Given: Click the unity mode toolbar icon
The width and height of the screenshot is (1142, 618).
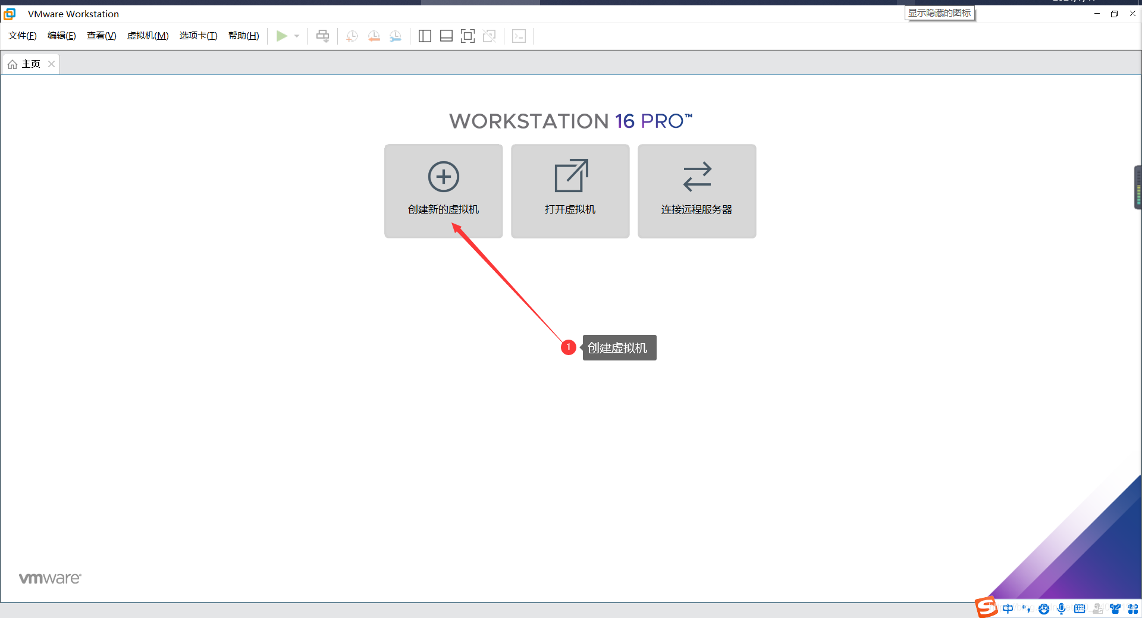Looking at the screenshot, I should [x=490, y=36].
